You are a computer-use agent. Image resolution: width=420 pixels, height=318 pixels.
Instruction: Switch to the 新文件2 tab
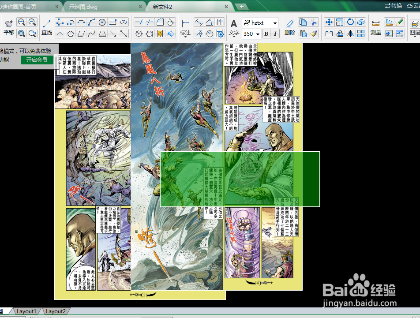pyautogui.click(x=162, y=7)
